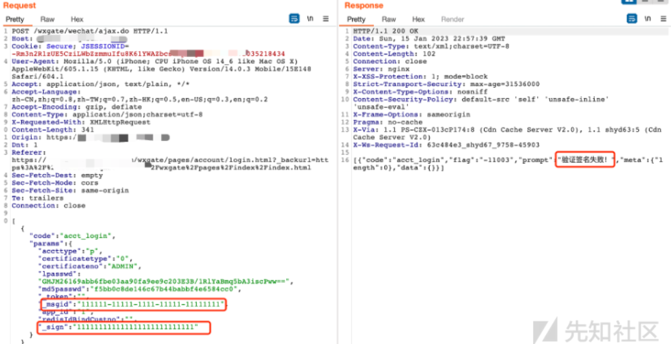Click the 'Dnt: 1' header
Image resolution: width=671 pixels, height=344 pixels.
(25, 145)
